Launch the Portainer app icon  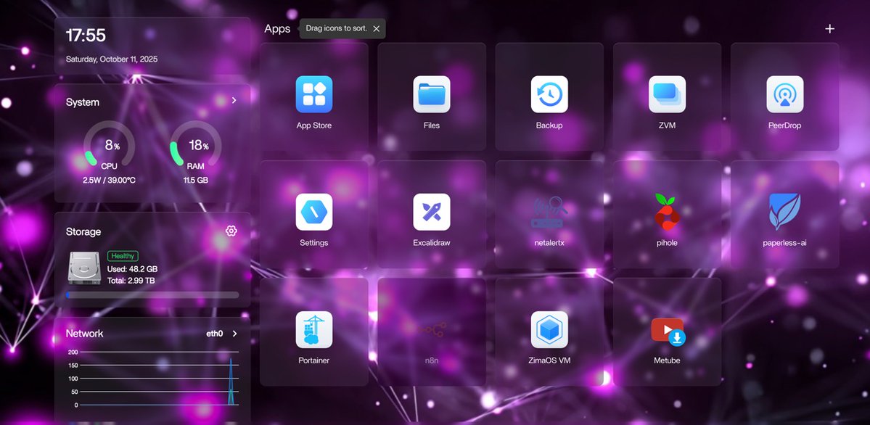314,329
